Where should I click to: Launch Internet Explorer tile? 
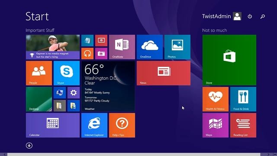pos(94,125)
